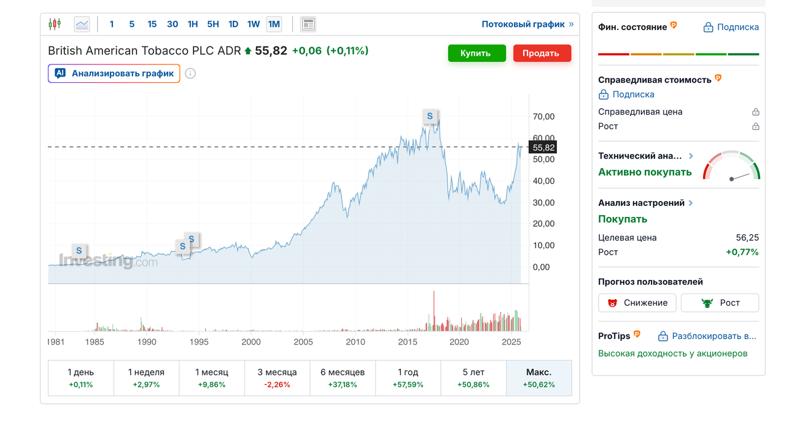The image size is (786, 432).
Task: Click the AI icon in Анализировать график
Action: click(x=60, y=74)
